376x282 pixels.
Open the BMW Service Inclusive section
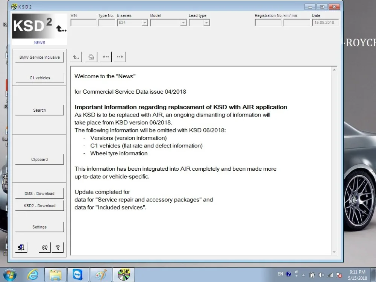[39, 57]
